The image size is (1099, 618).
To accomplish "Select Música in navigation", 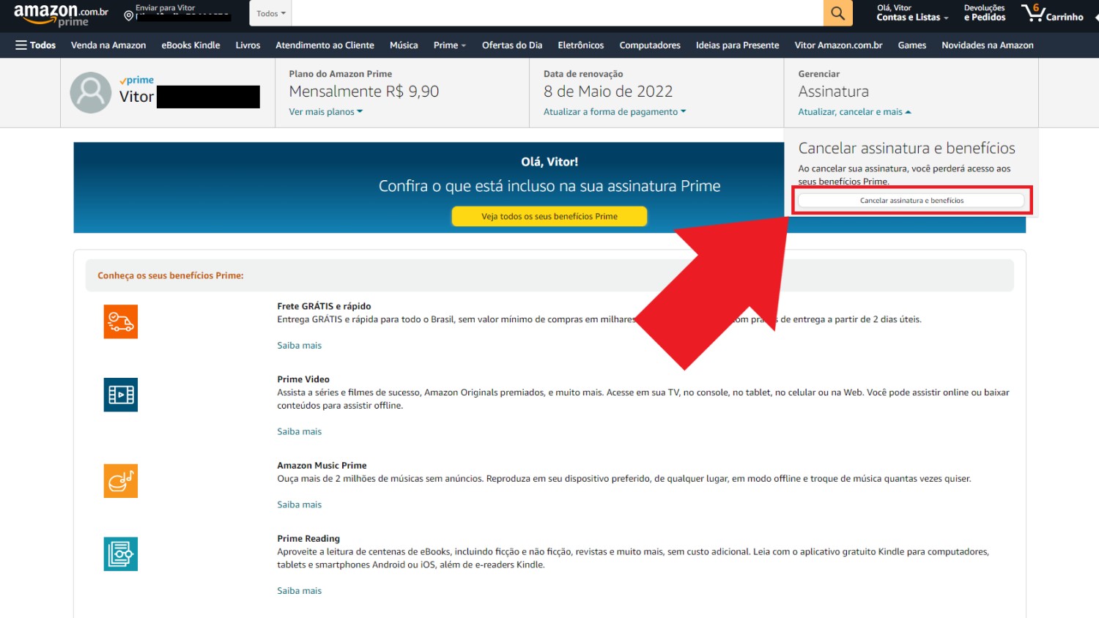I will (404, 45).
